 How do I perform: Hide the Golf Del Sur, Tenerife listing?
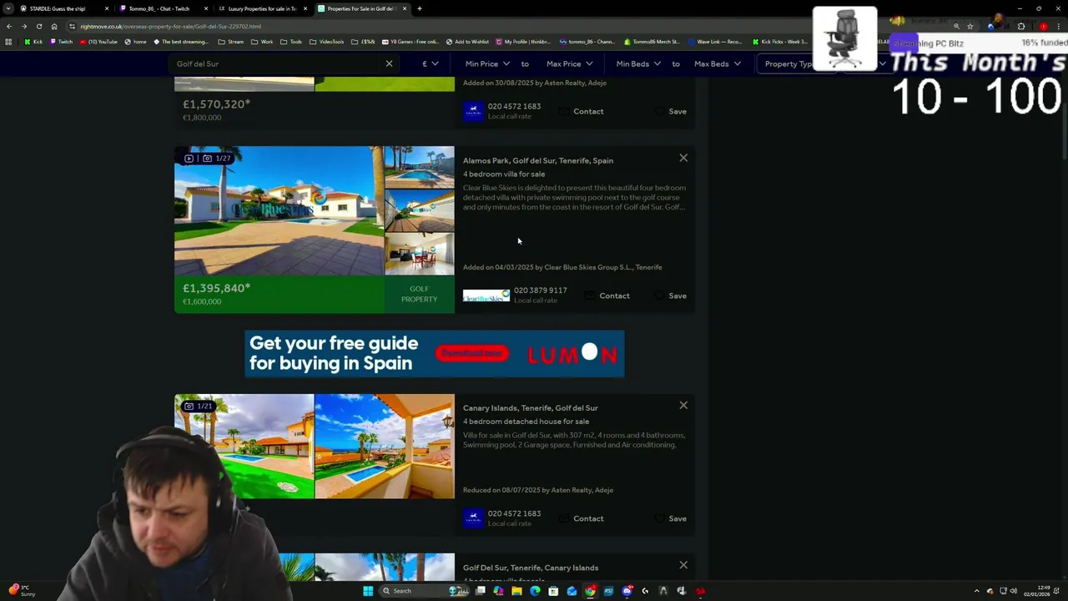click(683, 565)
